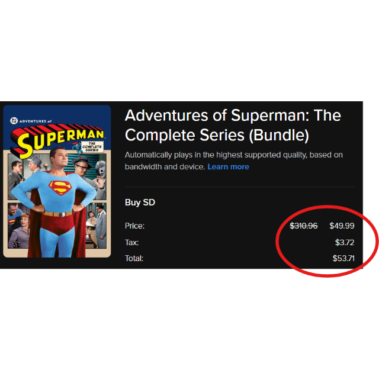379x379 pixels.
Task: Click the S shield emblem on Superman's chest
Action: (x=60, y=188)
